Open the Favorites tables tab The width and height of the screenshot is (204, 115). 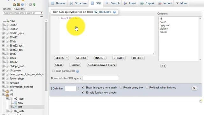coord(19,9)
